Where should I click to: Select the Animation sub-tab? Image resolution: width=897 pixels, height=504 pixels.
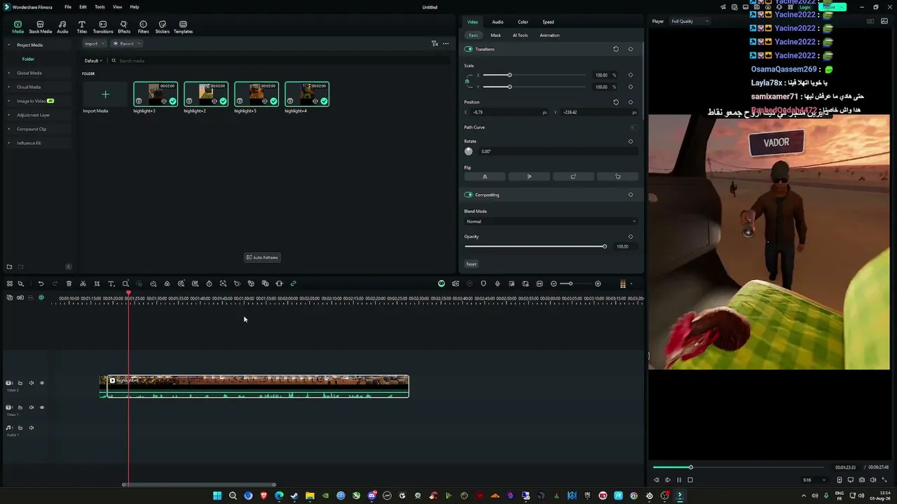(x=549, y=35)
